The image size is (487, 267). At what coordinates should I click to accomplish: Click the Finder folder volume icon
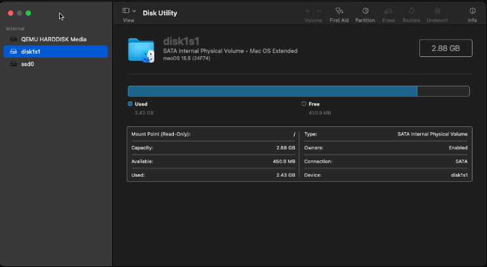[x=141, y=50]
